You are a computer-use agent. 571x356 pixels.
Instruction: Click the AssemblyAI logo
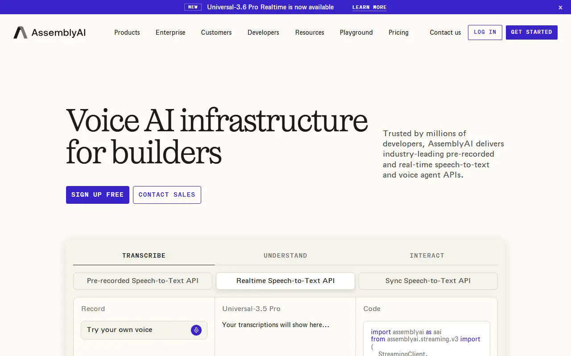(x=50, y=32)
